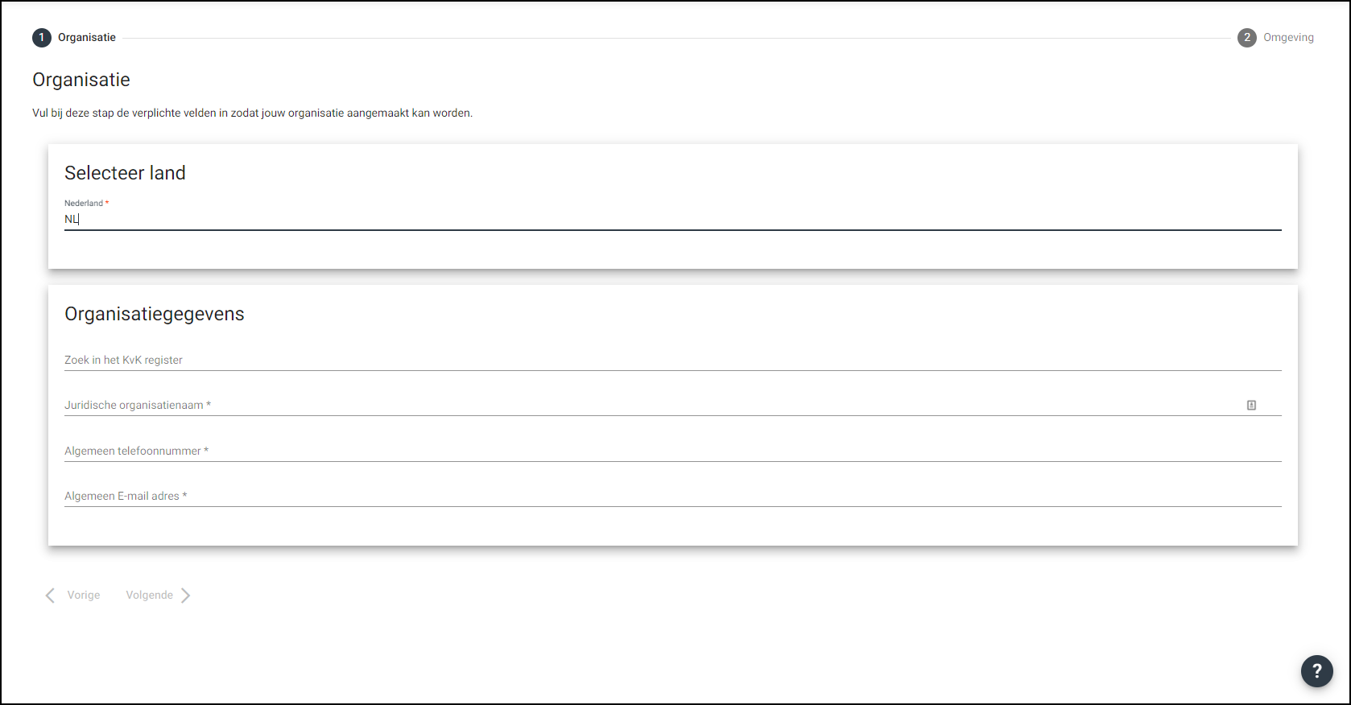Viewport: 1351px width, 705px height.
Task: Focus the Zoek in het KvK register field
Action: [x=671, y=360]
